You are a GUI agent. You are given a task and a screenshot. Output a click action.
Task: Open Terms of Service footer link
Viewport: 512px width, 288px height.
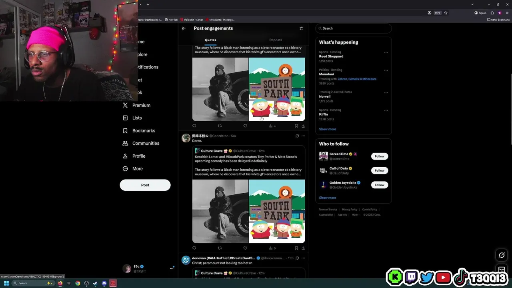point(328,210)
